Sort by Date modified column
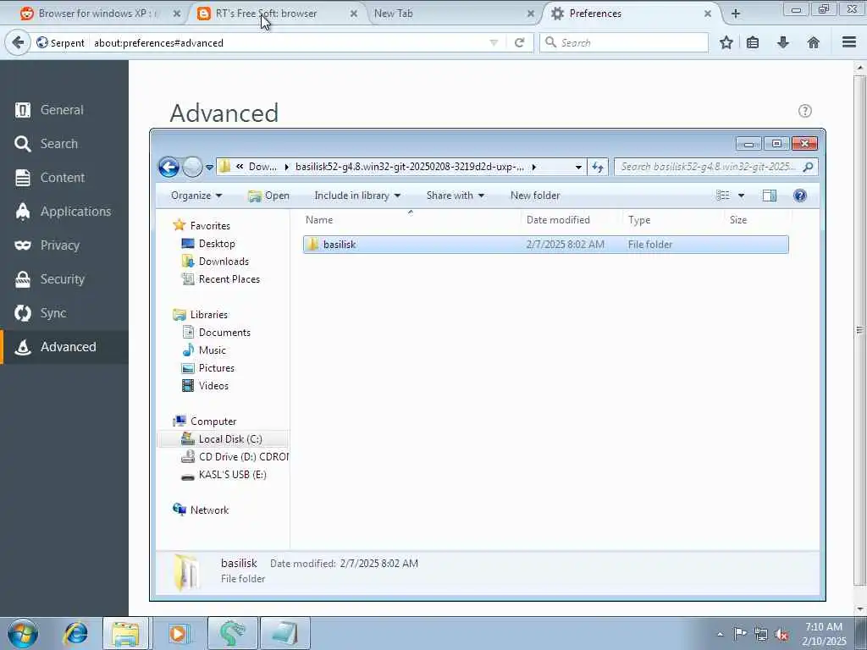This screenshot has height=650, width=867. (572, 219)
